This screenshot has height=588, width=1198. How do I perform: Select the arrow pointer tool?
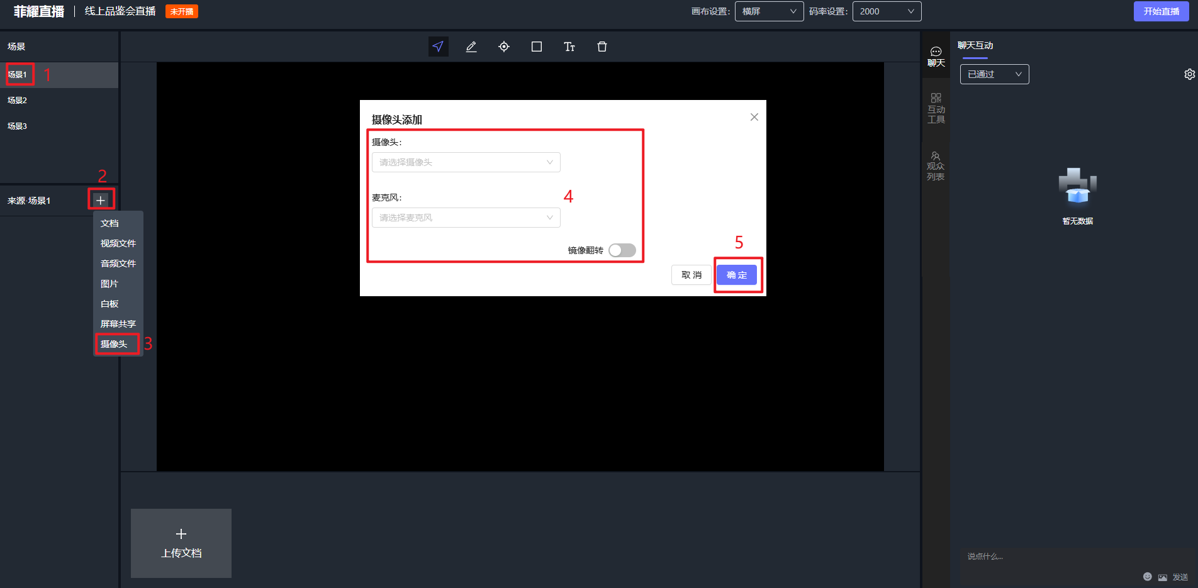[x=438, y=47]
